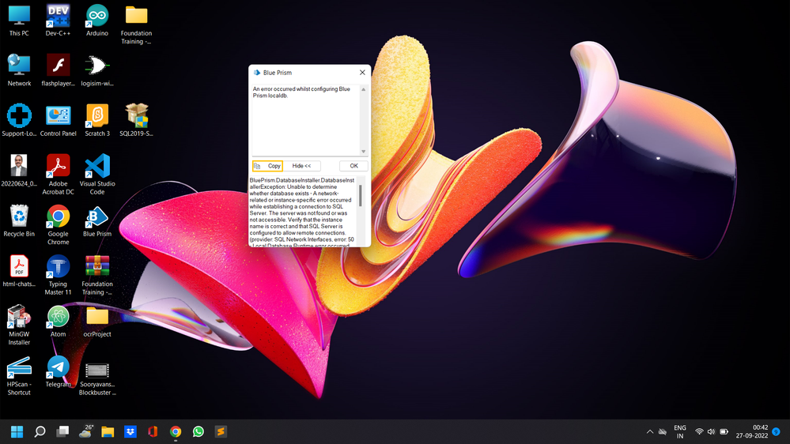The height and width of the screenshot is (444, 790).
Task: Select the html-chats... PDF file
Action: [19, 271]
